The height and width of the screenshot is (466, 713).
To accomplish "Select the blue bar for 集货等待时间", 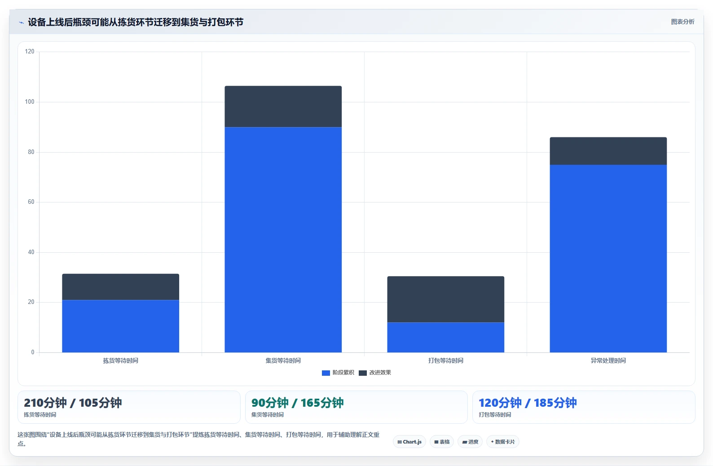I will (283, 240).
